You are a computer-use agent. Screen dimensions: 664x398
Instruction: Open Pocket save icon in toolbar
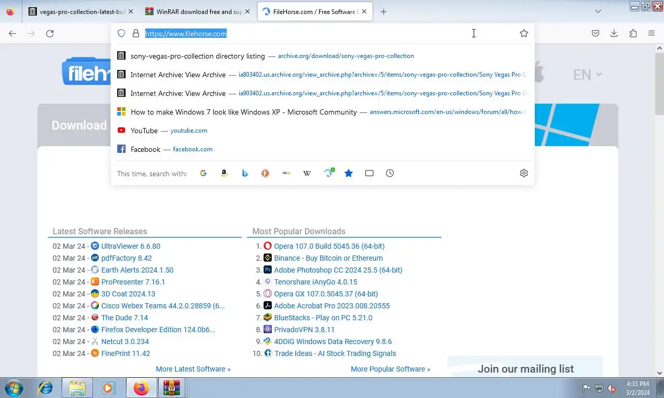click(x=596, y=33)
